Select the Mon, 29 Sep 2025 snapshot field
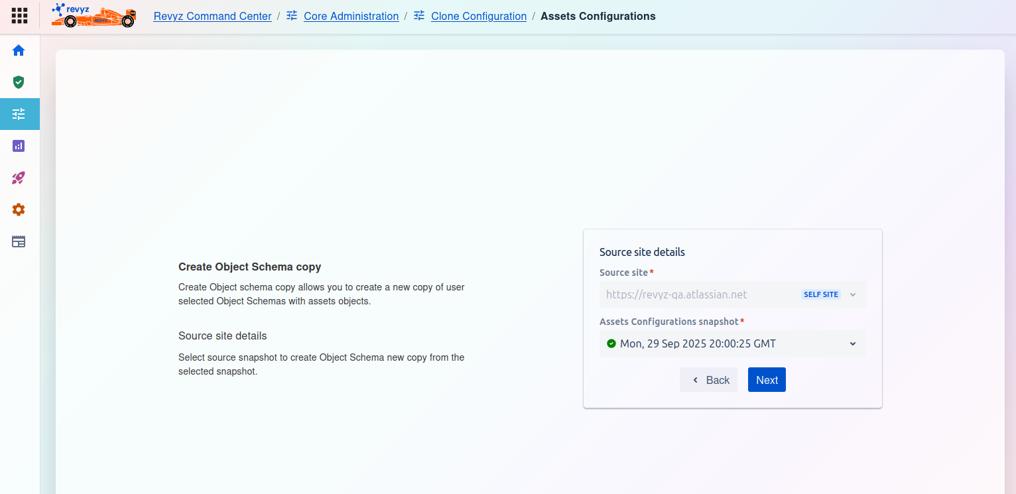 698,343
